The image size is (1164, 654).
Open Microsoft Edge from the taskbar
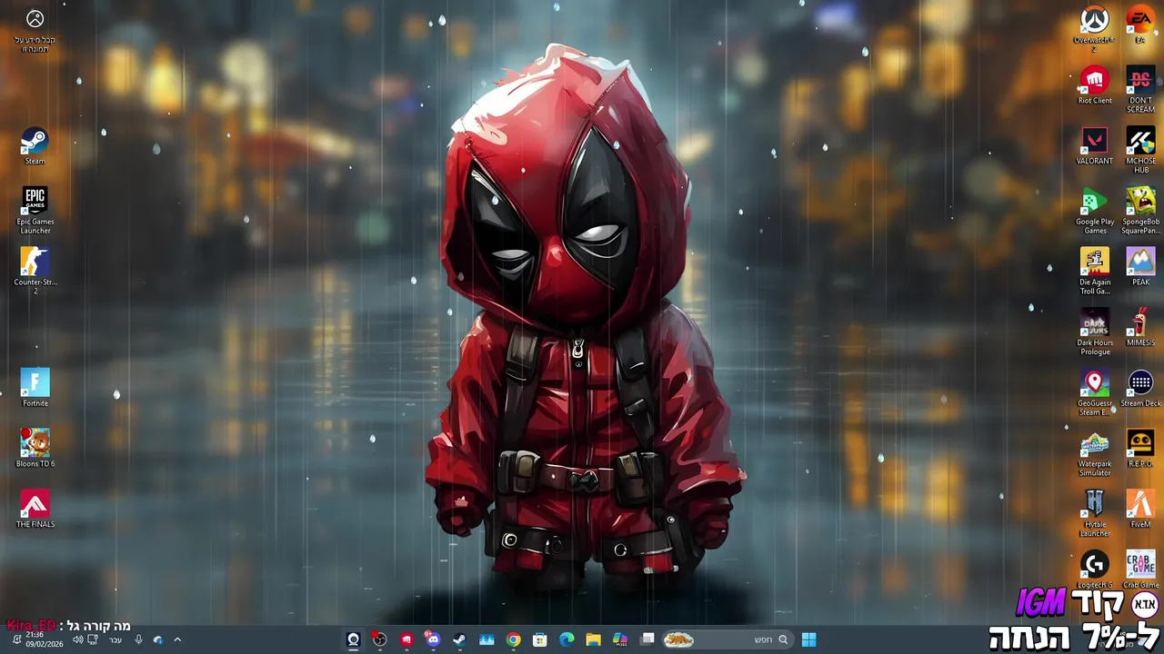567,639
